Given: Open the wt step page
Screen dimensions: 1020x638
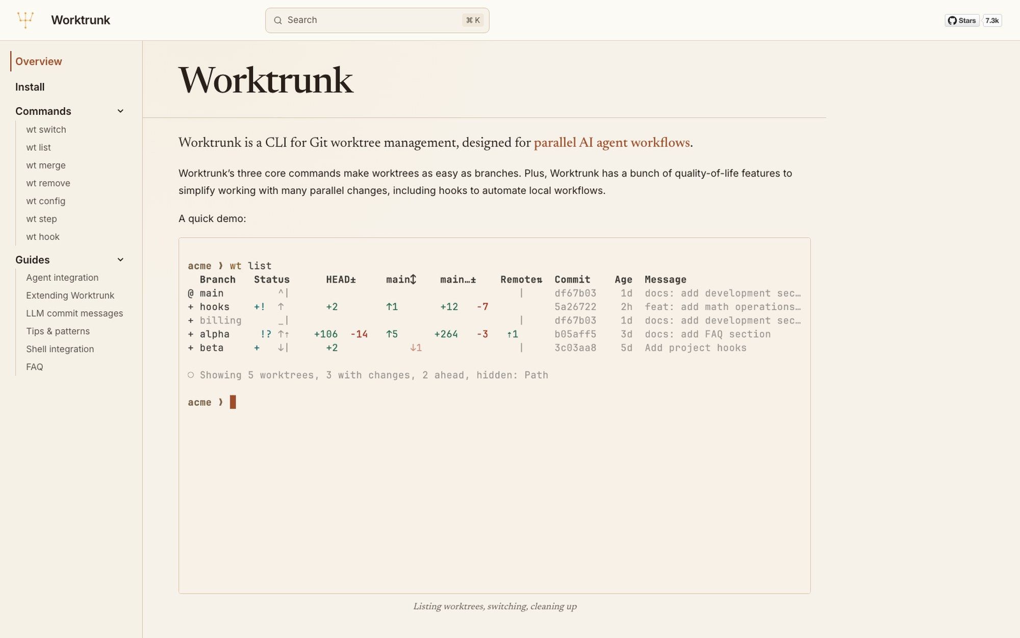Looking at the screenshot, I should click(42, 219).
